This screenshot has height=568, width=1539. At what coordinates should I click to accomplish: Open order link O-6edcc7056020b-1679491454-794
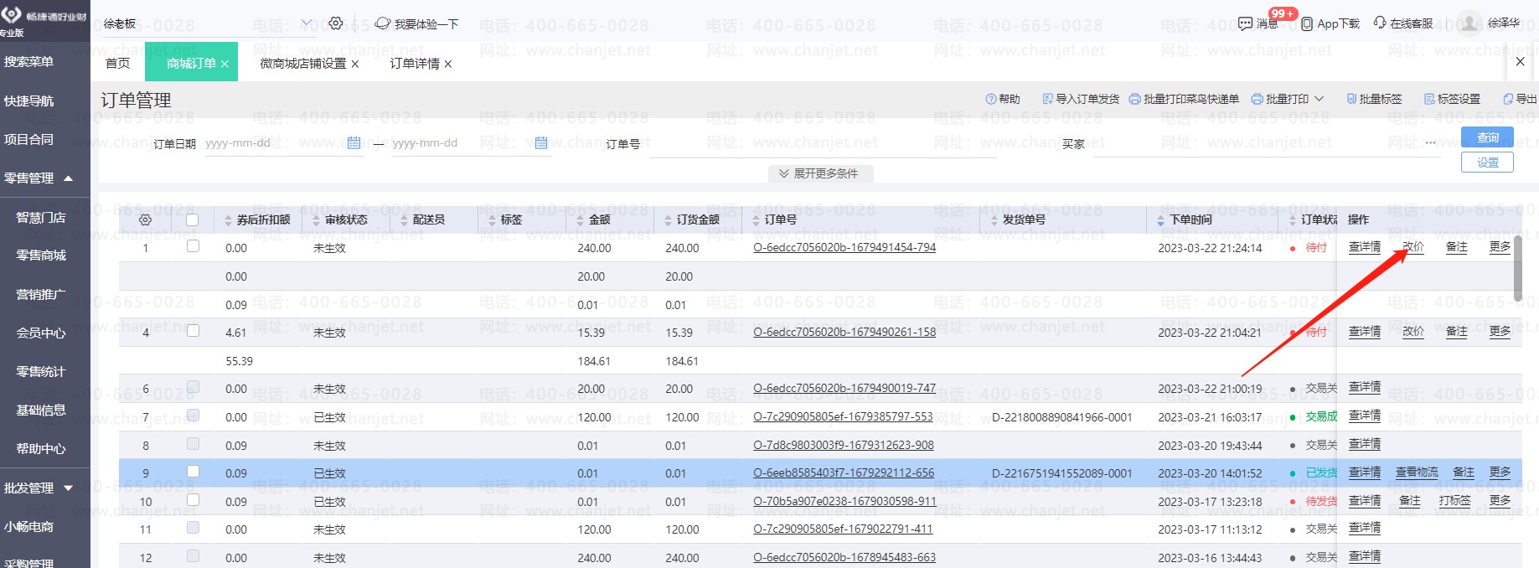coord(844,247)
